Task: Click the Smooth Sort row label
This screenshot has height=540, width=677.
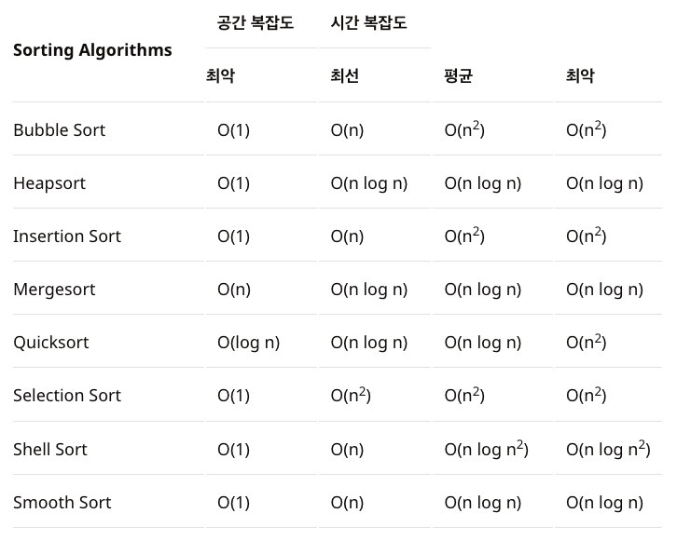Action: (x=62, y=503)
